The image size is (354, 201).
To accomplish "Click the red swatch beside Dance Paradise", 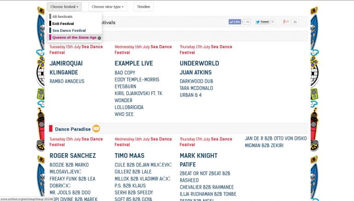I will [x=51, y=129].
